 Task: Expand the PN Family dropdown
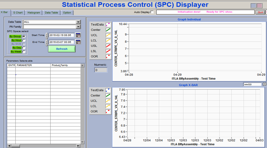[x=78, y=27]
